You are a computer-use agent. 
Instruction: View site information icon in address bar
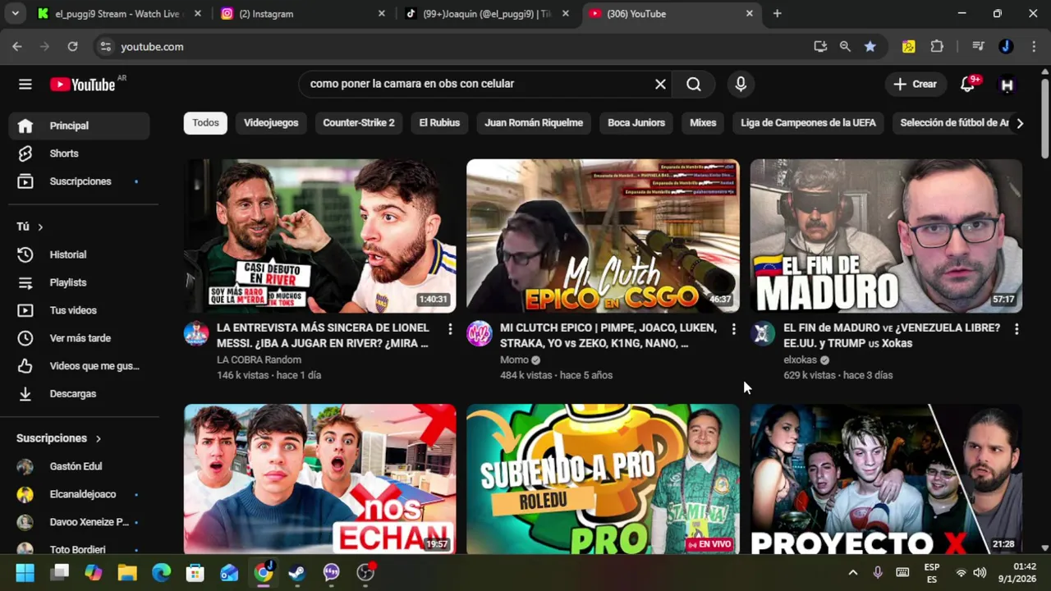[x=105, y=47]
